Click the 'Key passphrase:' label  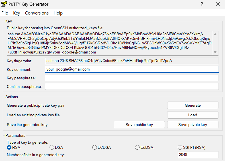(x=21, y=78)
